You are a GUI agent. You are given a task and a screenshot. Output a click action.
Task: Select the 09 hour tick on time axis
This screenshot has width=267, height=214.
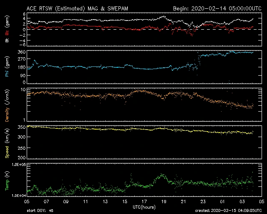[x=66, y=201]
